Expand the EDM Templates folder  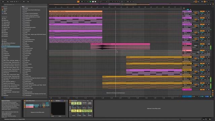point(23,41)
